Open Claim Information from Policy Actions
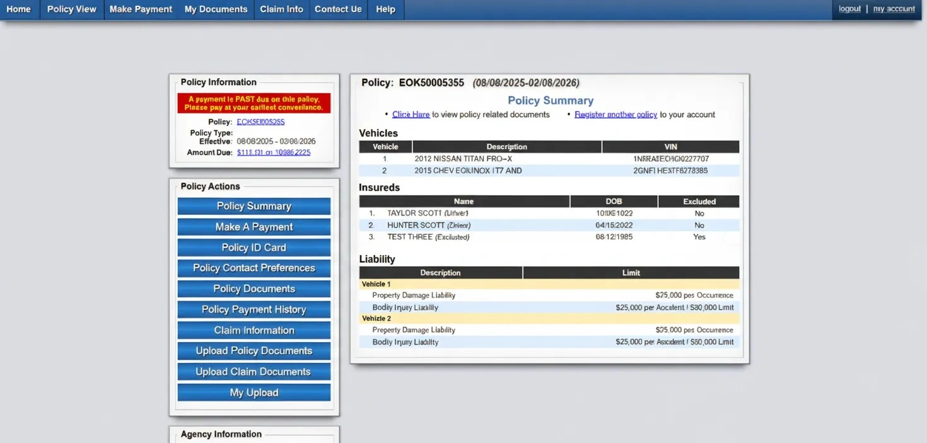 (x=254, y=330)
